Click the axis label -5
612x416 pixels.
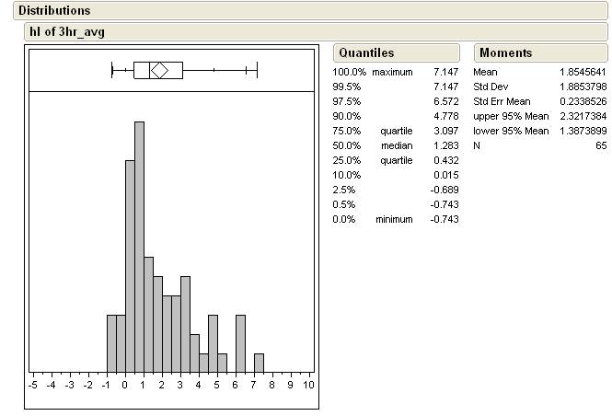(x=33, y=385)
